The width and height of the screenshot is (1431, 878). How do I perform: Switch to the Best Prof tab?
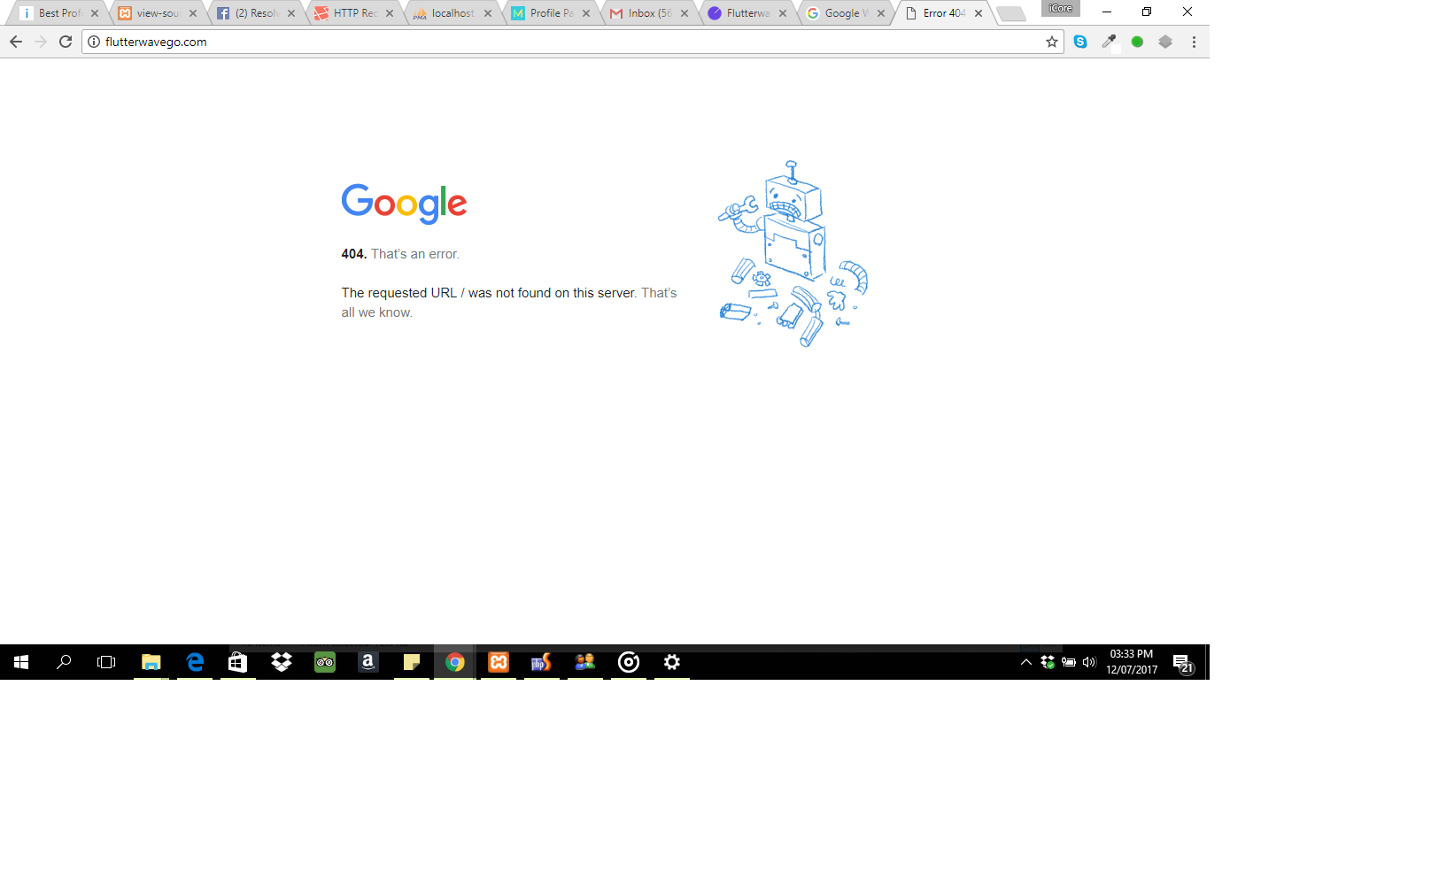58,13
